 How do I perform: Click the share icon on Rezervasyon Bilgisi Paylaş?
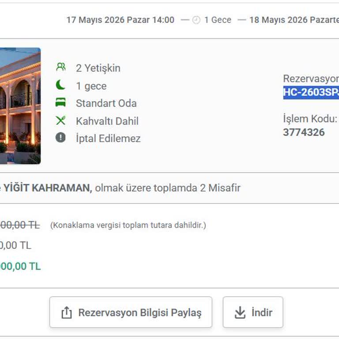coord(67,313)
